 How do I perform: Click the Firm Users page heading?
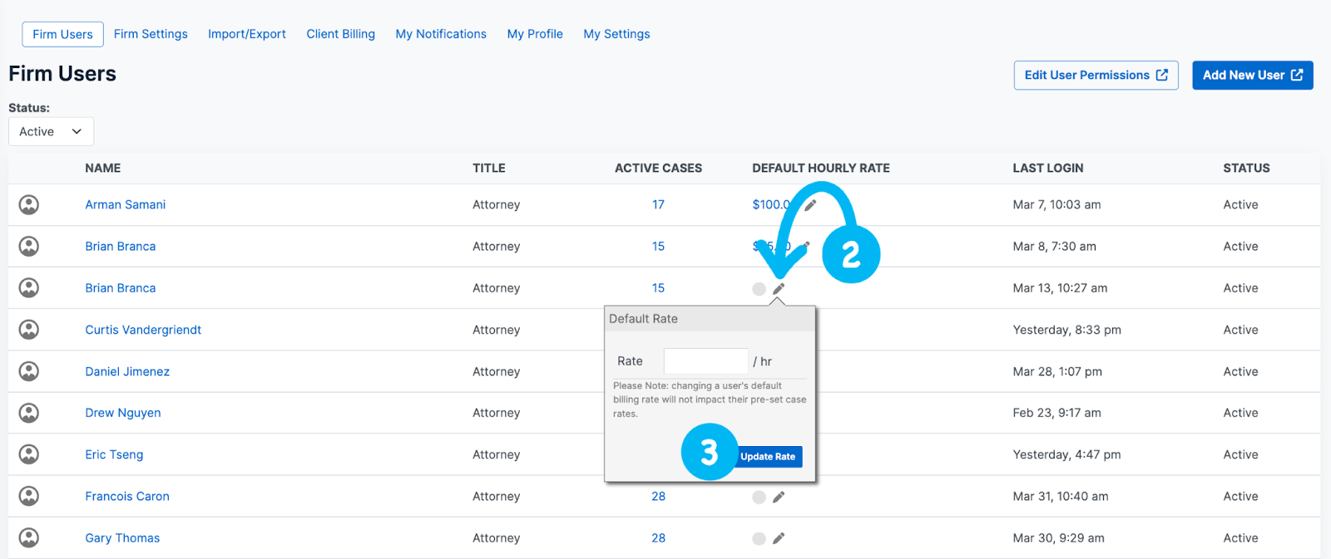pyautogui.click(x=62, y=74)
